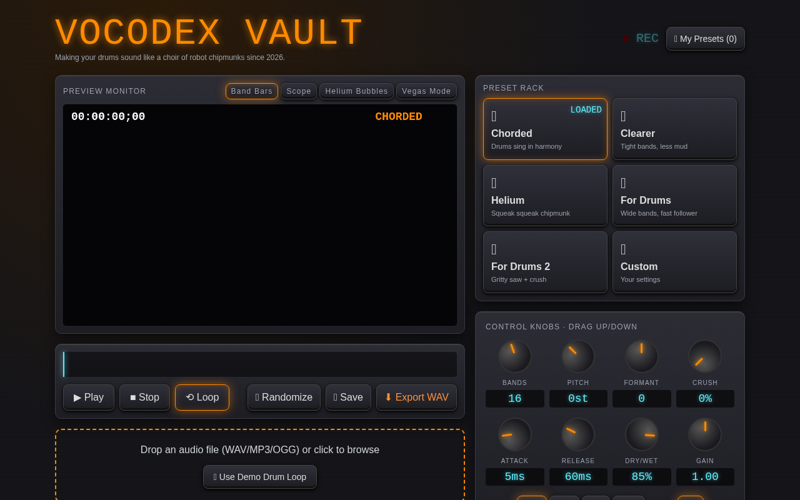Load the For Drums preset card
Screen dimensions: 800x500
tap(674, 196)
